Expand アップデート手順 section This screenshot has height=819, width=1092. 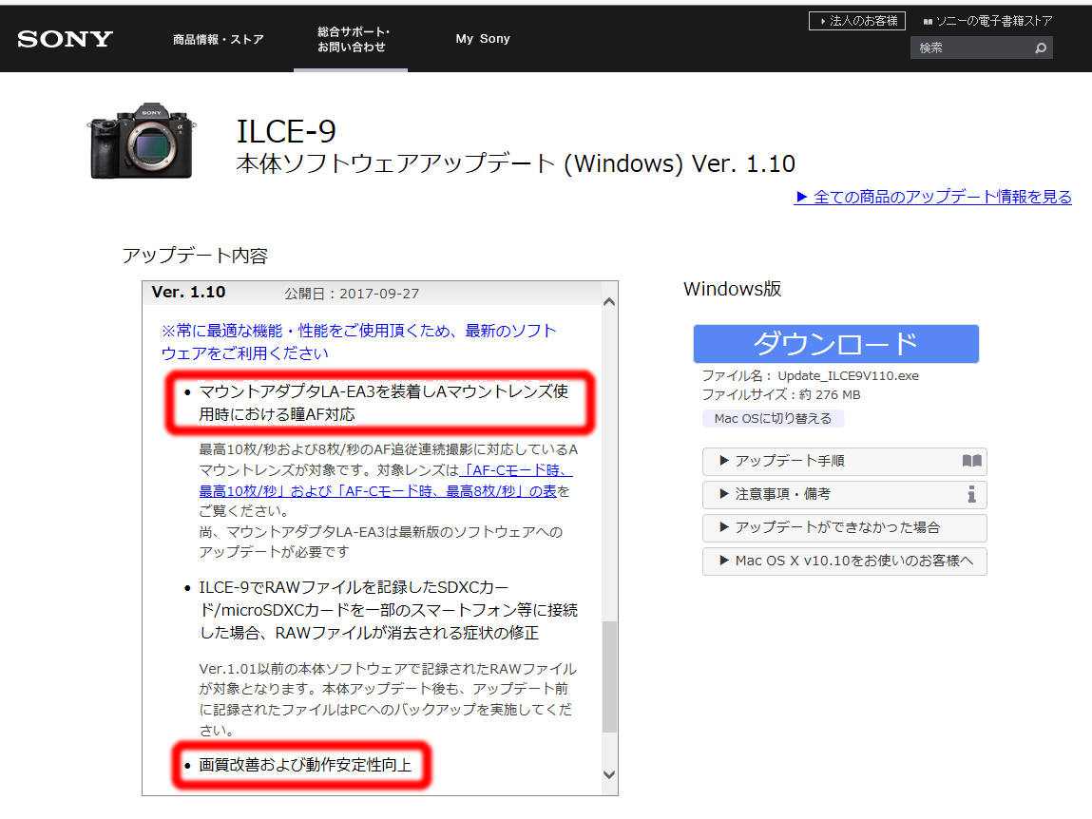[x=844, y=461]
